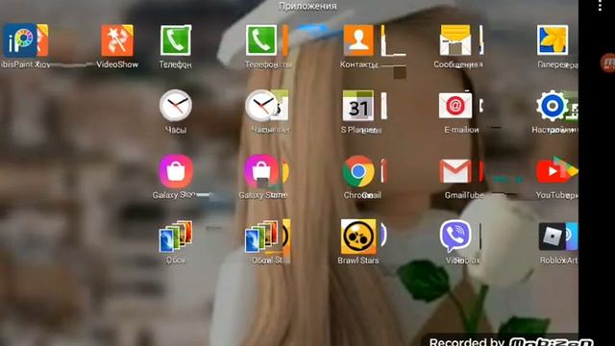
Task: Launch the Roblox app
Action: click(x=553, y=236)
